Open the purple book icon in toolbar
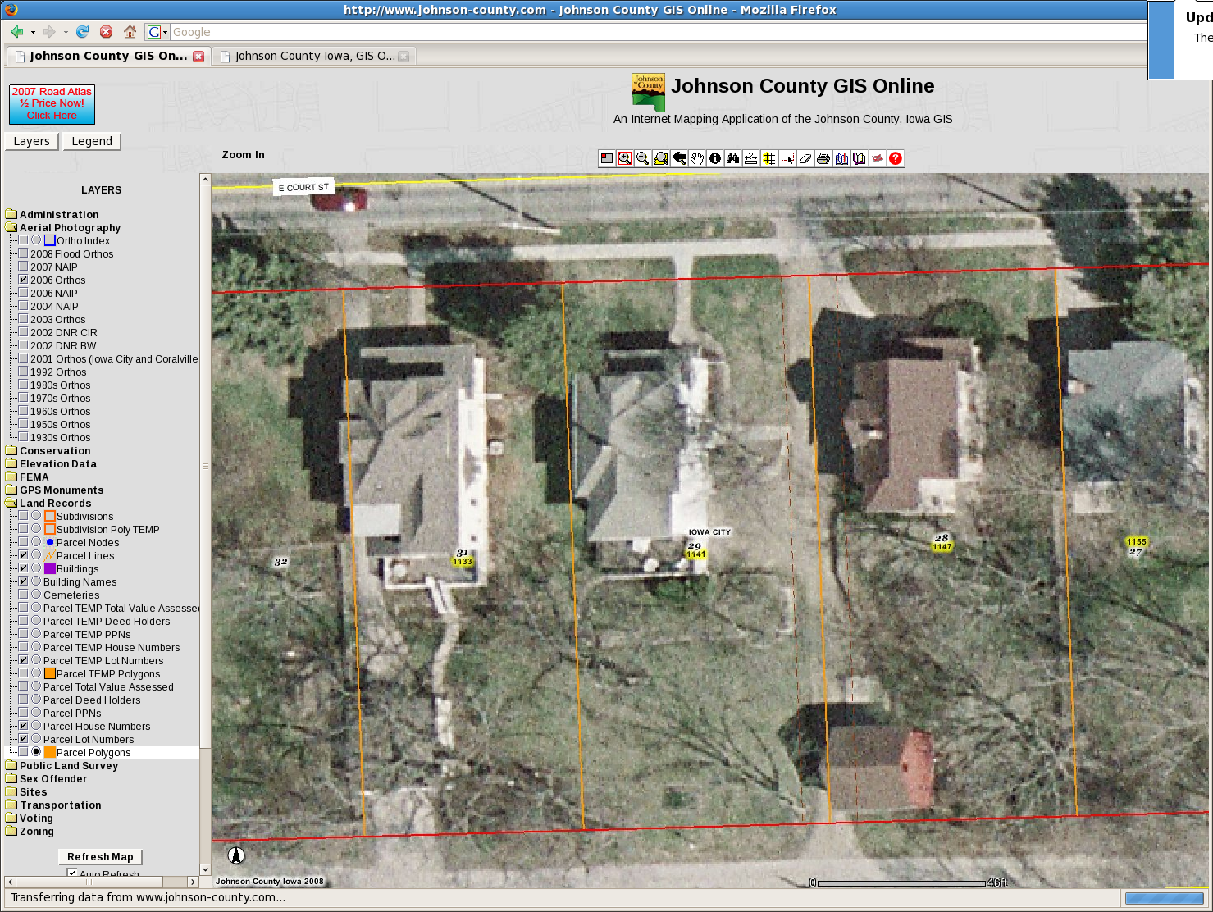 click(860, 158)
